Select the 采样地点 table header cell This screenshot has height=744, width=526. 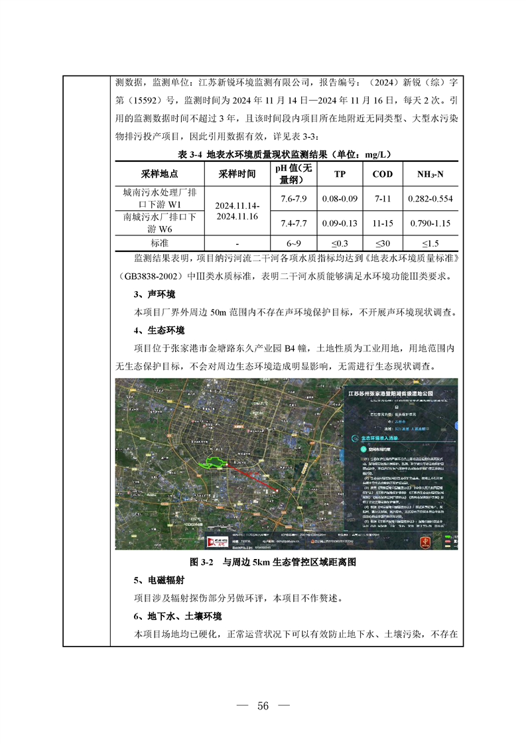tap(160, 174)
